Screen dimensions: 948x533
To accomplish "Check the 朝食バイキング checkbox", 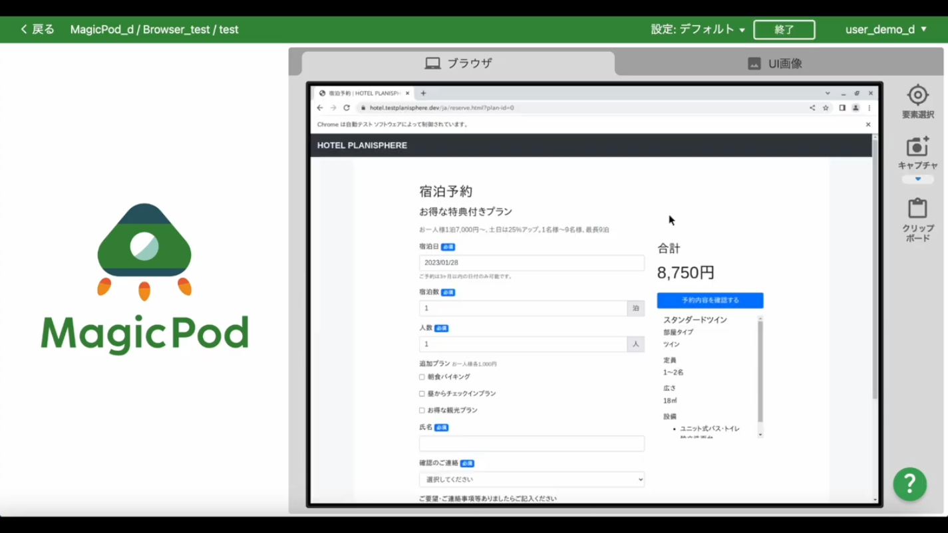I will tap(422, 377).
